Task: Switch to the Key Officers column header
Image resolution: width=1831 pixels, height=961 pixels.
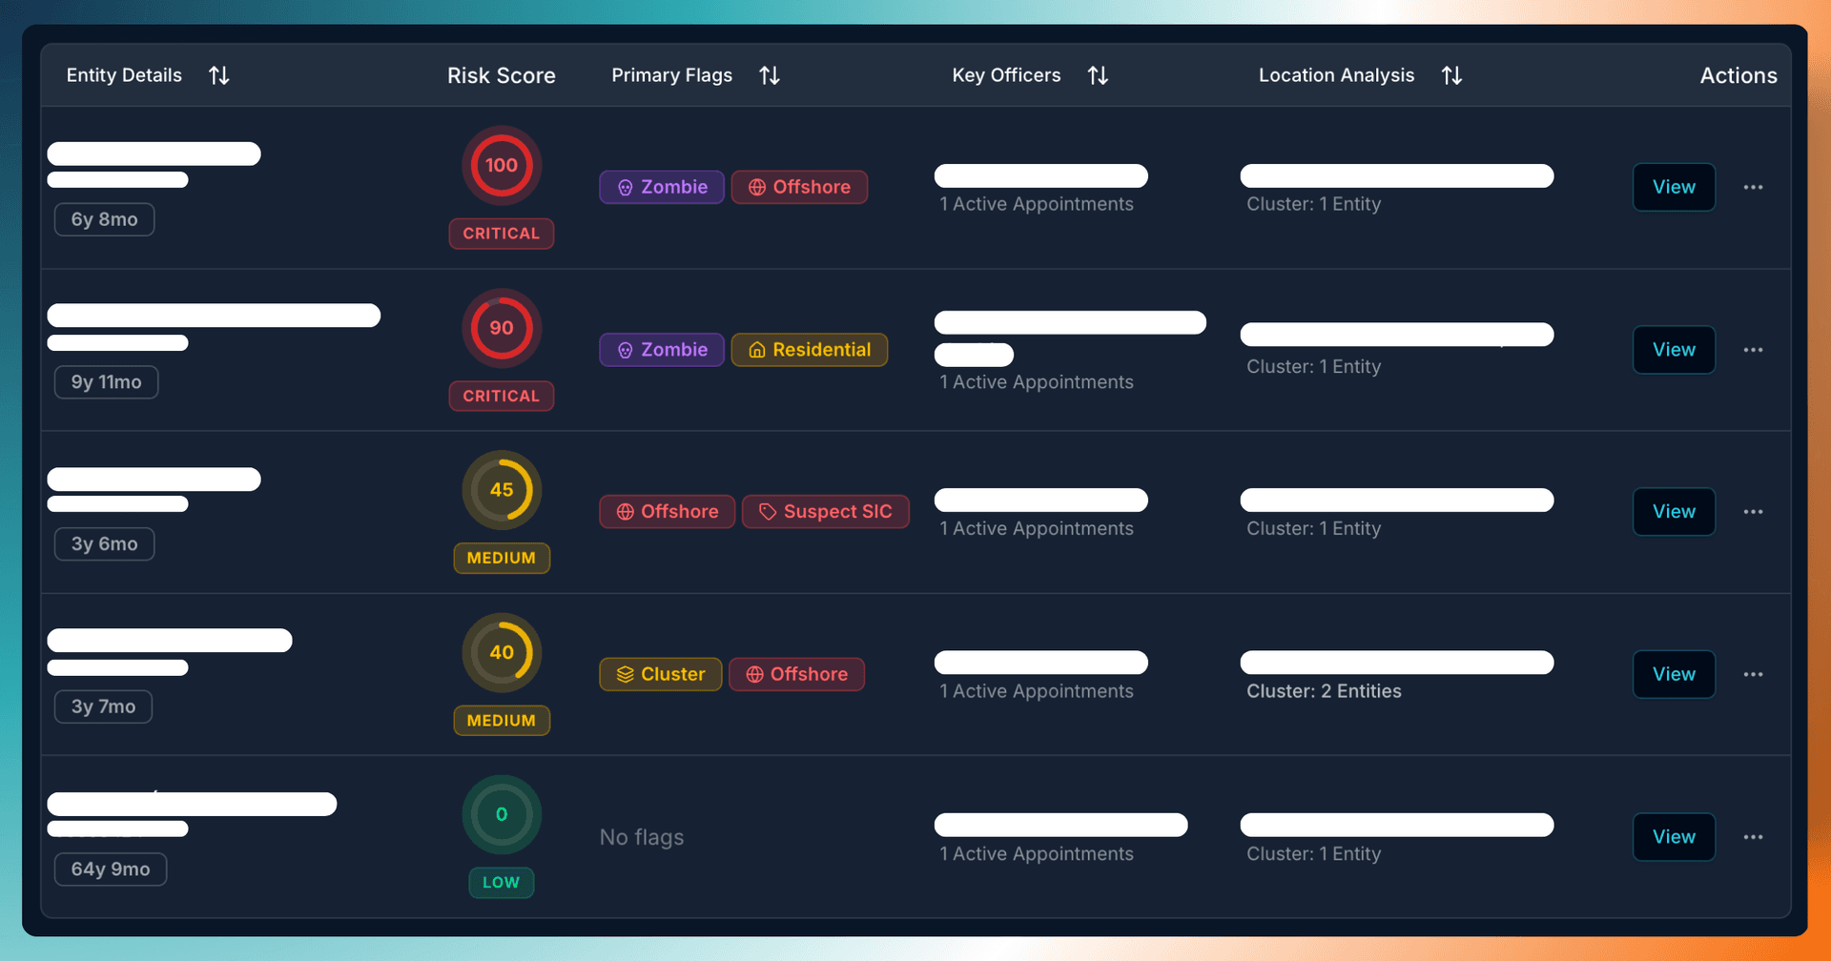Action: [x=1006, y=74]
